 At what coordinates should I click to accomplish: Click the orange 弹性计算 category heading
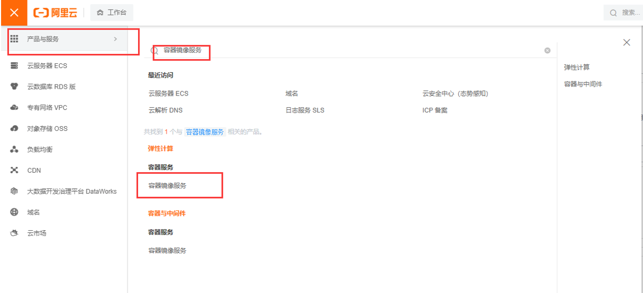point(160,148)
